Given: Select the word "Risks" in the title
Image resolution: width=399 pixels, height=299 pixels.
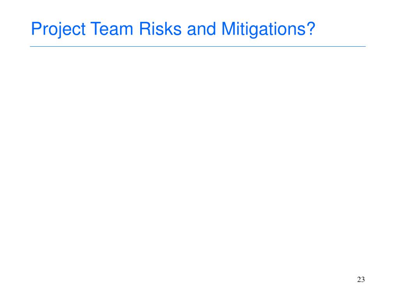Looking at the screenshot, I should (x=160, y=28).
